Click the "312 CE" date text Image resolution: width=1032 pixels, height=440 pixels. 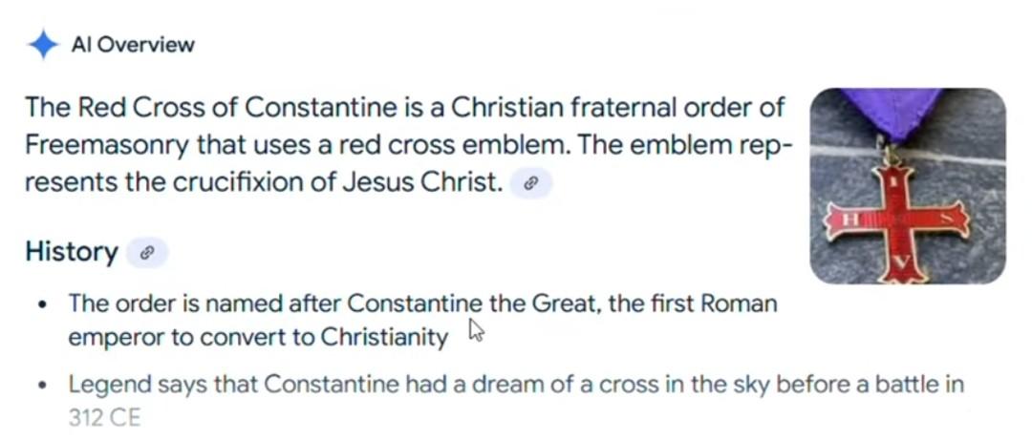104,417
